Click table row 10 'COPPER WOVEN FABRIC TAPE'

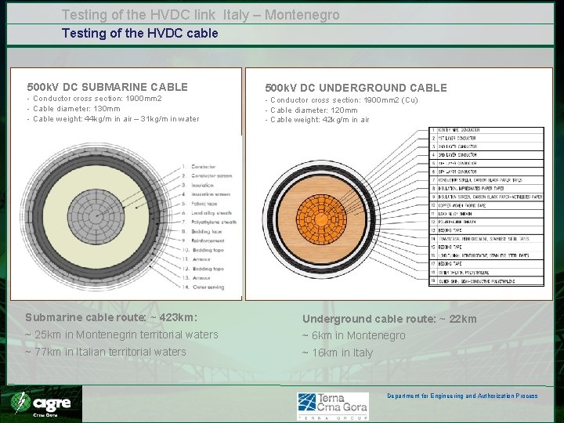[x=486, y=205]
